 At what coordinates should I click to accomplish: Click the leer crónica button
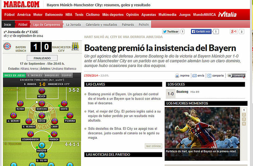coord(153,146)
